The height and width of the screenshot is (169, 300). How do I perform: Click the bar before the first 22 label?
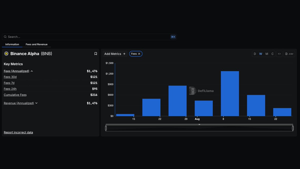151,107
